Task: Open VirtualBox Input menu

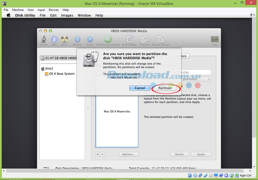Action: (41, 10)
